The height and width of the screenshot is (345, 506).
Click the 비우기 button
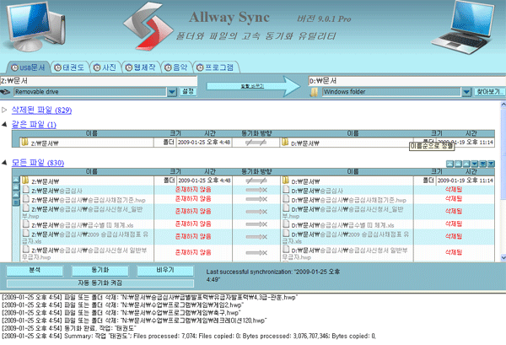pos(165,271)
